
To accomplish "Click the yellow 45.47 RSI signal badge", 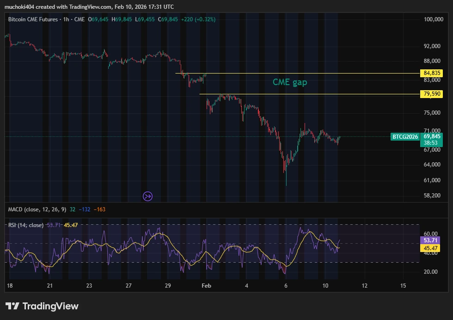I will point(430,248).
